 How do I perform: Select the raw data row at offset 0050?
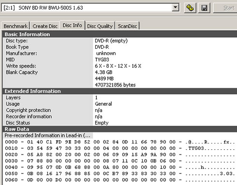pyautogui.click(x=120, y=173)
